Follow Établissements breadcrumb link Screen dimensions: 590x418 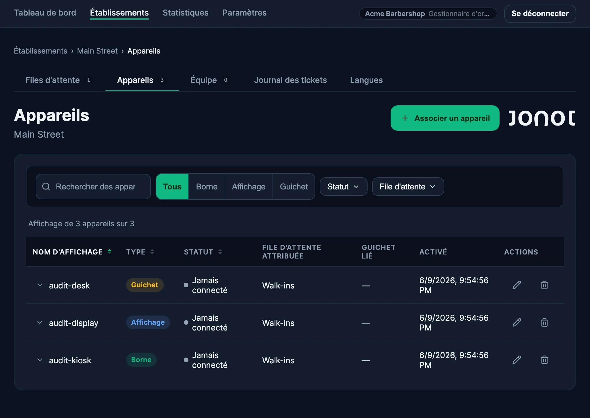point(41,51)
